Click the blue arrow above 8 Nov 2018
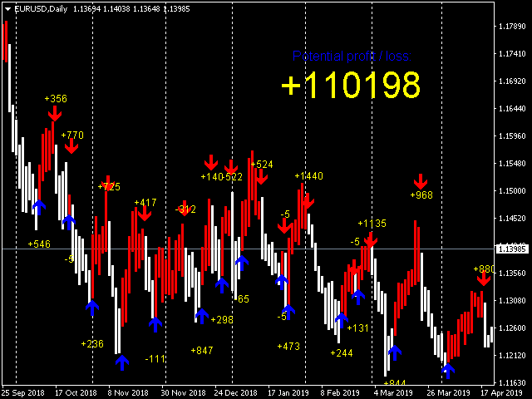 [122, 362]
